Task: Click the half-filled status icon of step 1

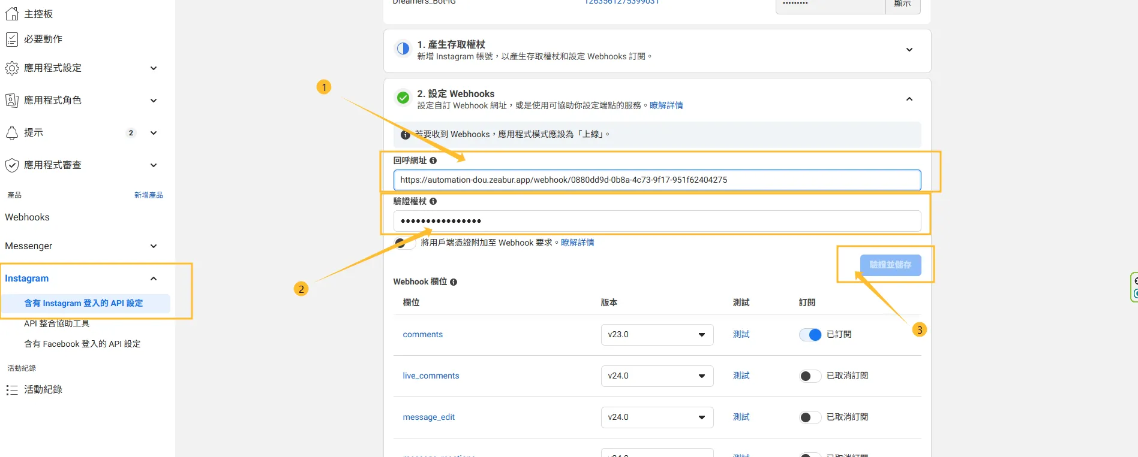Action: point(403,49)
